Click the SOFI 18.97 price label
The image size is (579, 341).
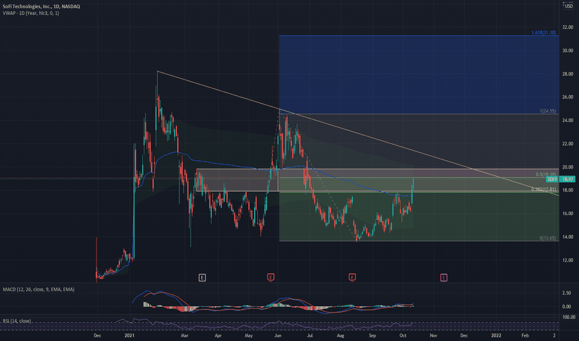pos(560,179)
